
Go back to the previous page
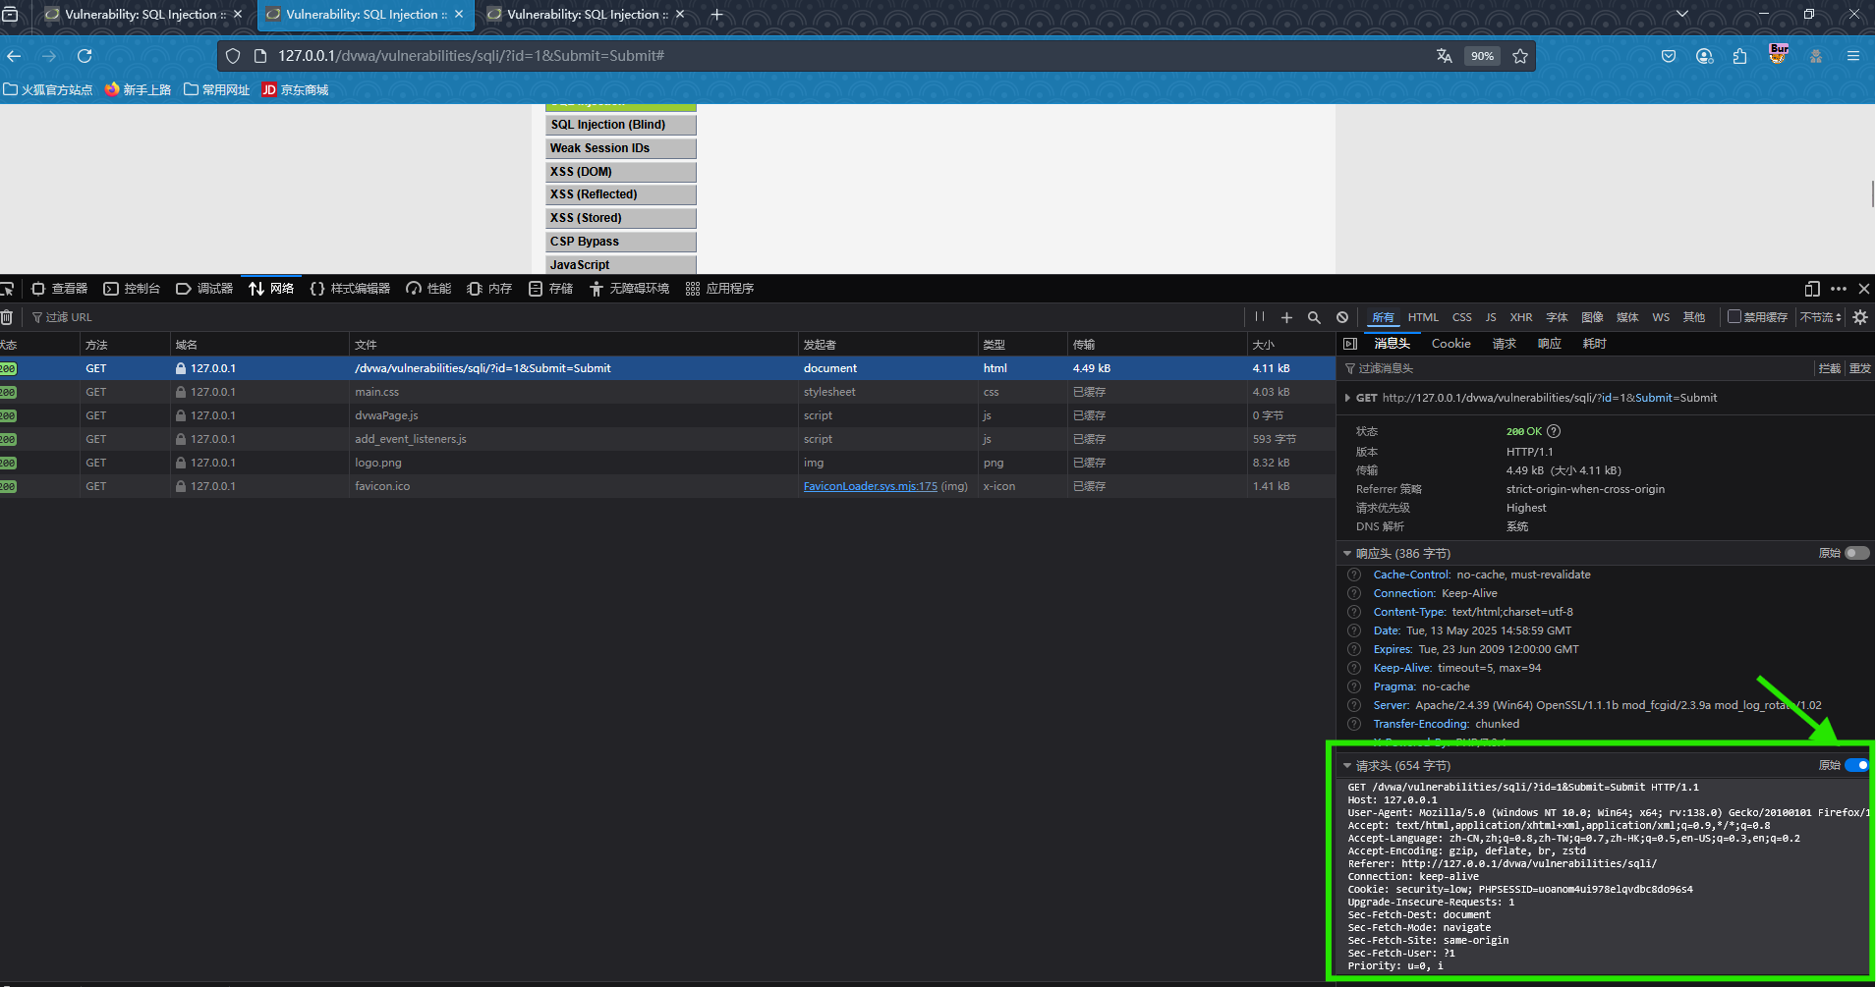click(14, 56)
